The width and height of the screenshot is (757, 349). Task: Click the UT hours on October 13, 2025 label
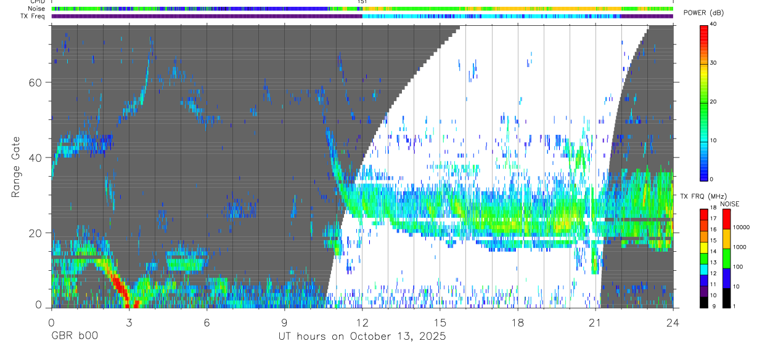click(x=361, y=337)
